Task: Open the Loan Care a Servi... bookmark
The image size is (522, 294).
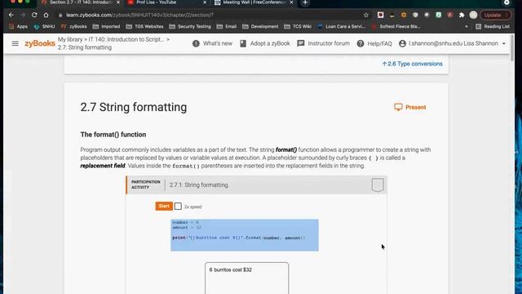Action: (x=341, y=26)
